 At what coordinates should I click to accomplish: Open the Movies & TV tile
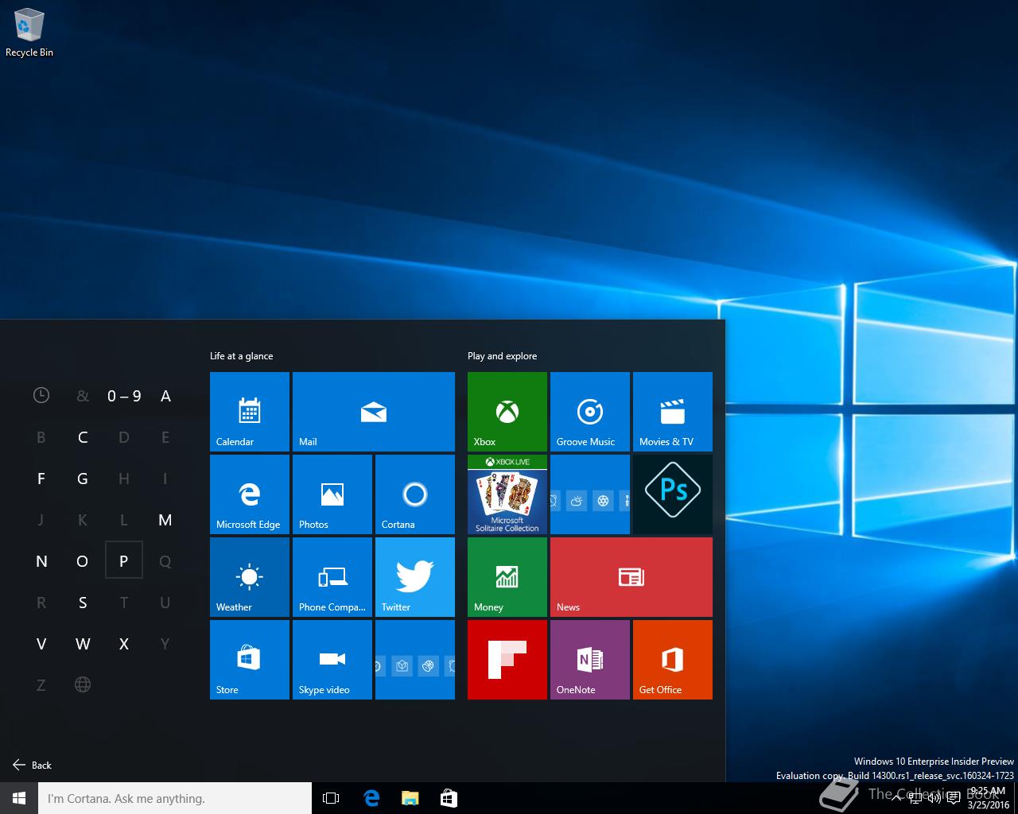(673, 412)
